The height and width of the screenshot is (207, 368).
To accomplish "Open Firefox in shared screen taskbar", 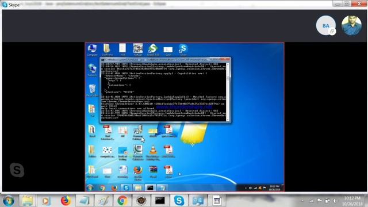I will click(114, 188).
